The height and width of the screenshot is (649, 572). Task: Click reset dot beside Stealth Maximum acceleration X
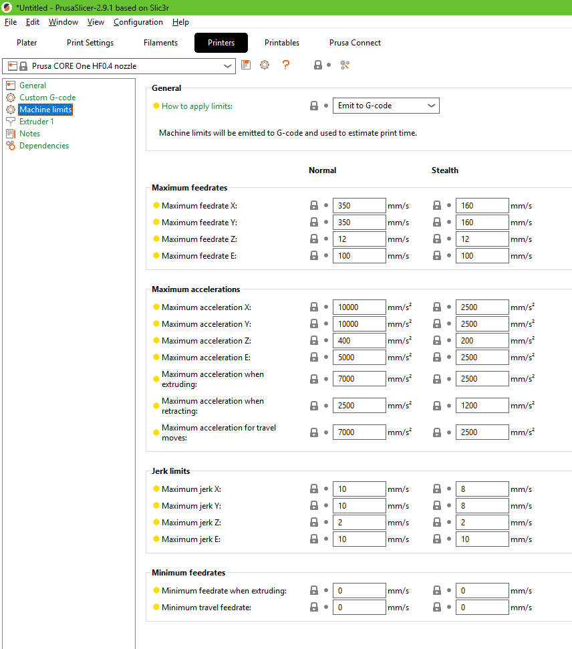click(449, 307)
